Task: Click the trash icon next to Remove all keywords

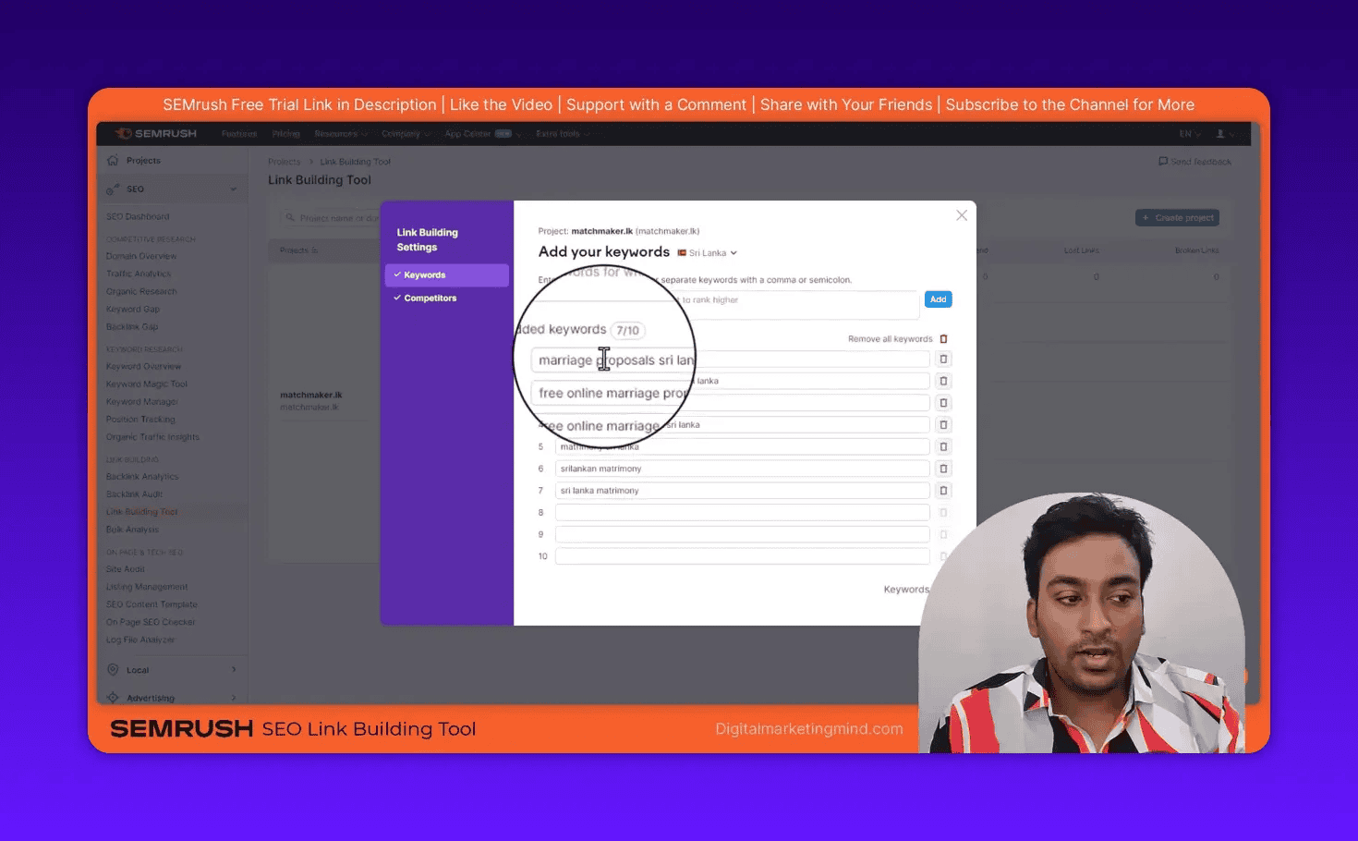Action: [943, 338]
